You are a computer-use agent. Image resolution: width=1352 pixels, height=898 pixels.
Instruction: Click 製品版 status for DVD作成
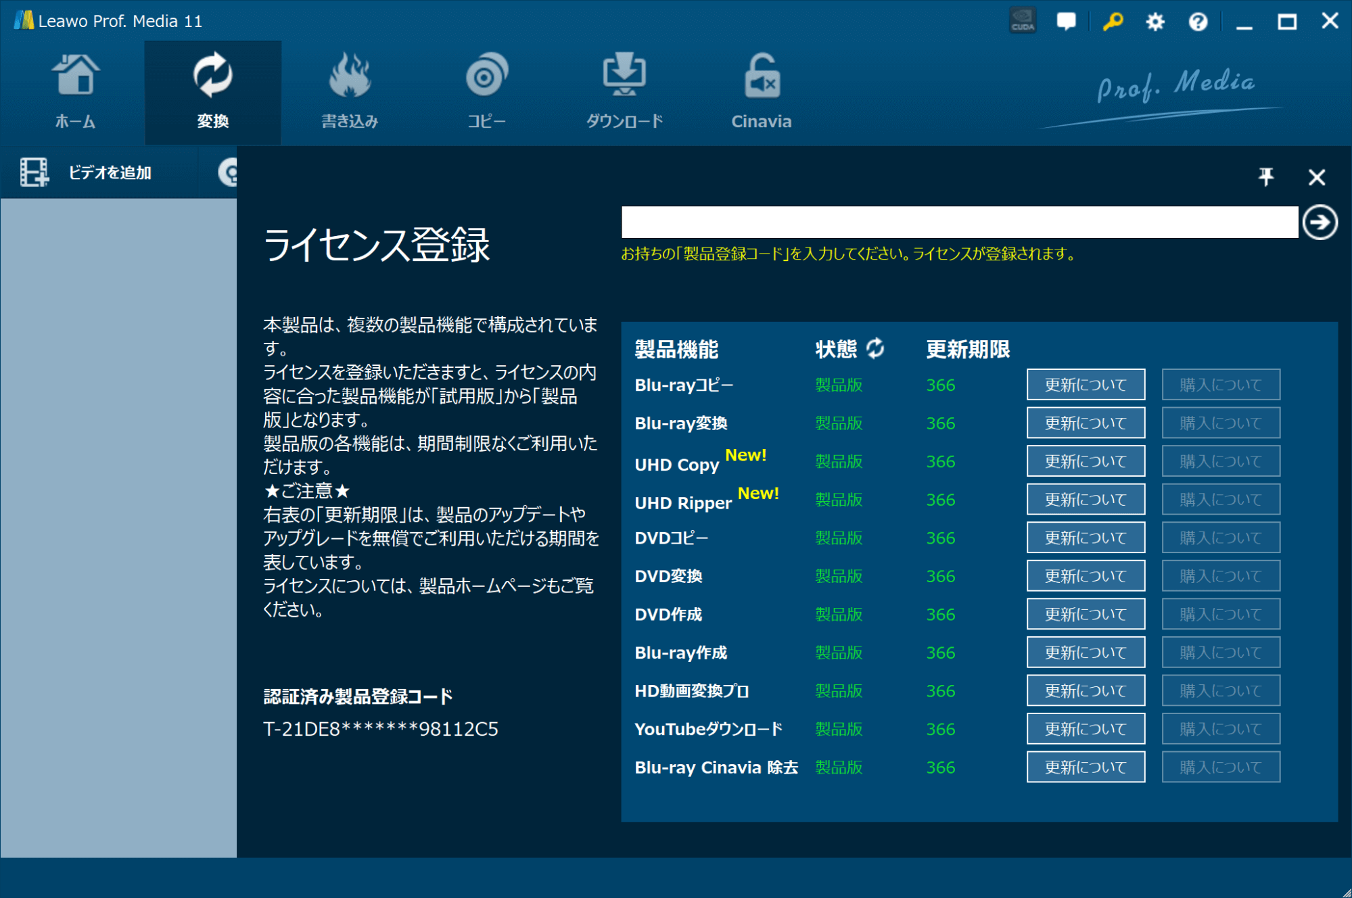[839, 614]
